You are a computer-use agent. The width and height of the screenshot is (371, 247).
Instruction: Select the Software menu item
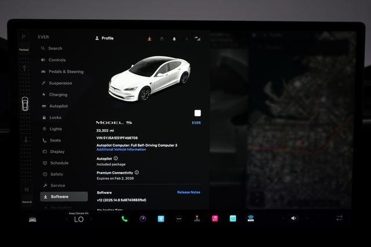point(64,197)
